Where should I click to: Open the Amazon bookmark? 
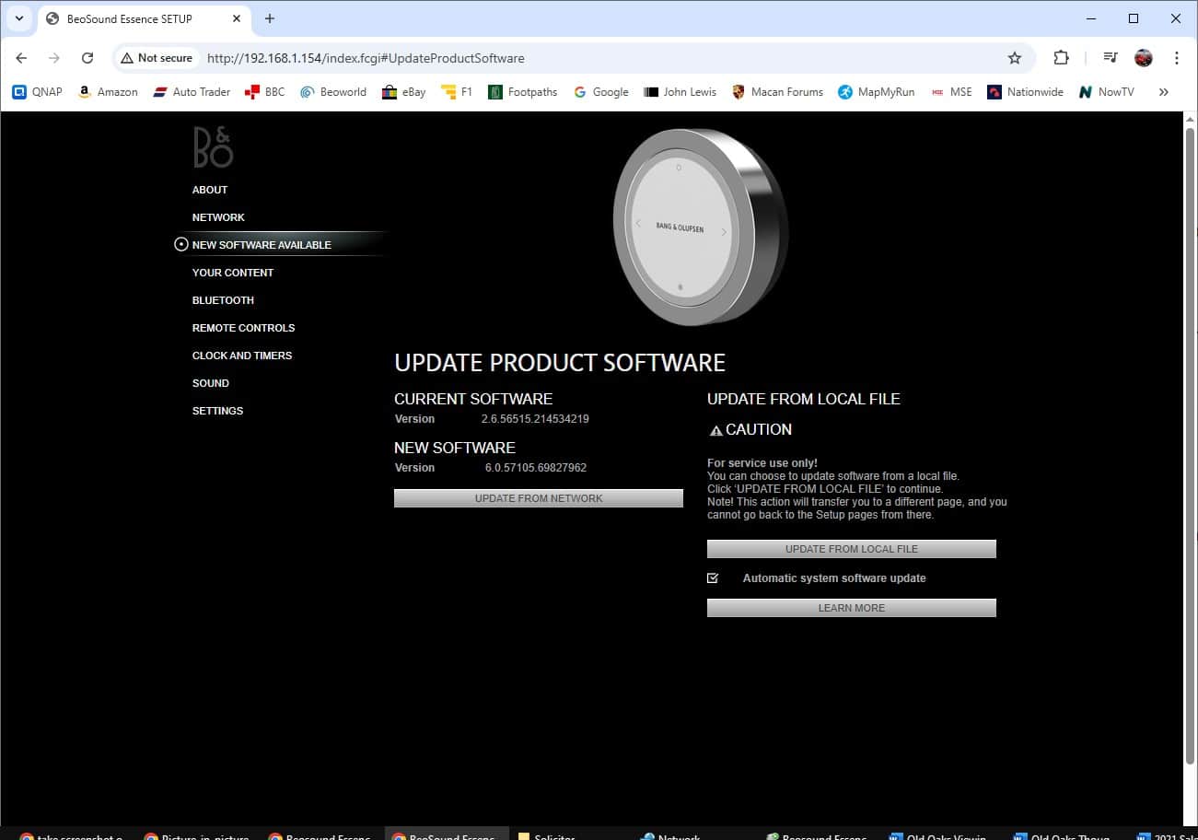[x=108, y=92]
